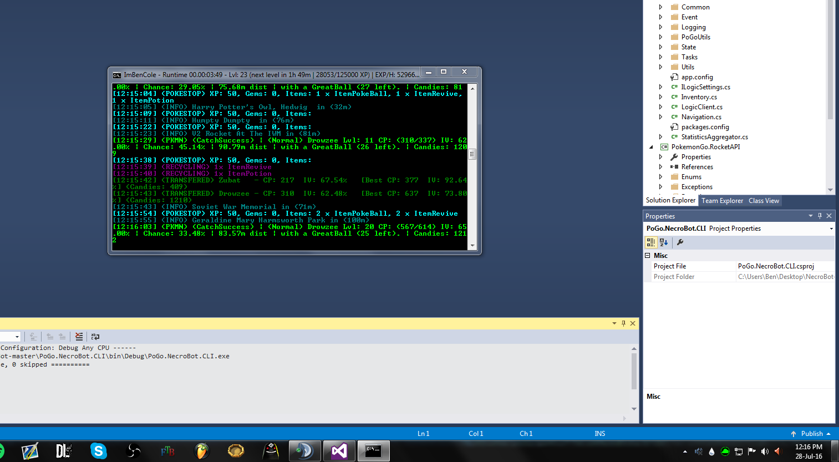Pin the Properties panel

(x=820, y=216)
